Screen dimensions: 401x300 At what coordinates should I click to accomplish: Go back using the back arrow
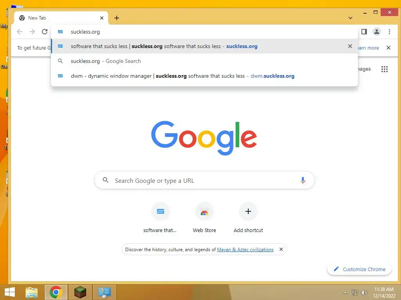[20, 32]
